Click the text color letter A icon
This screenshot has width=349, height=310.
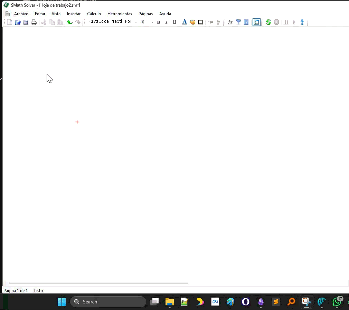tap(185, 22)
